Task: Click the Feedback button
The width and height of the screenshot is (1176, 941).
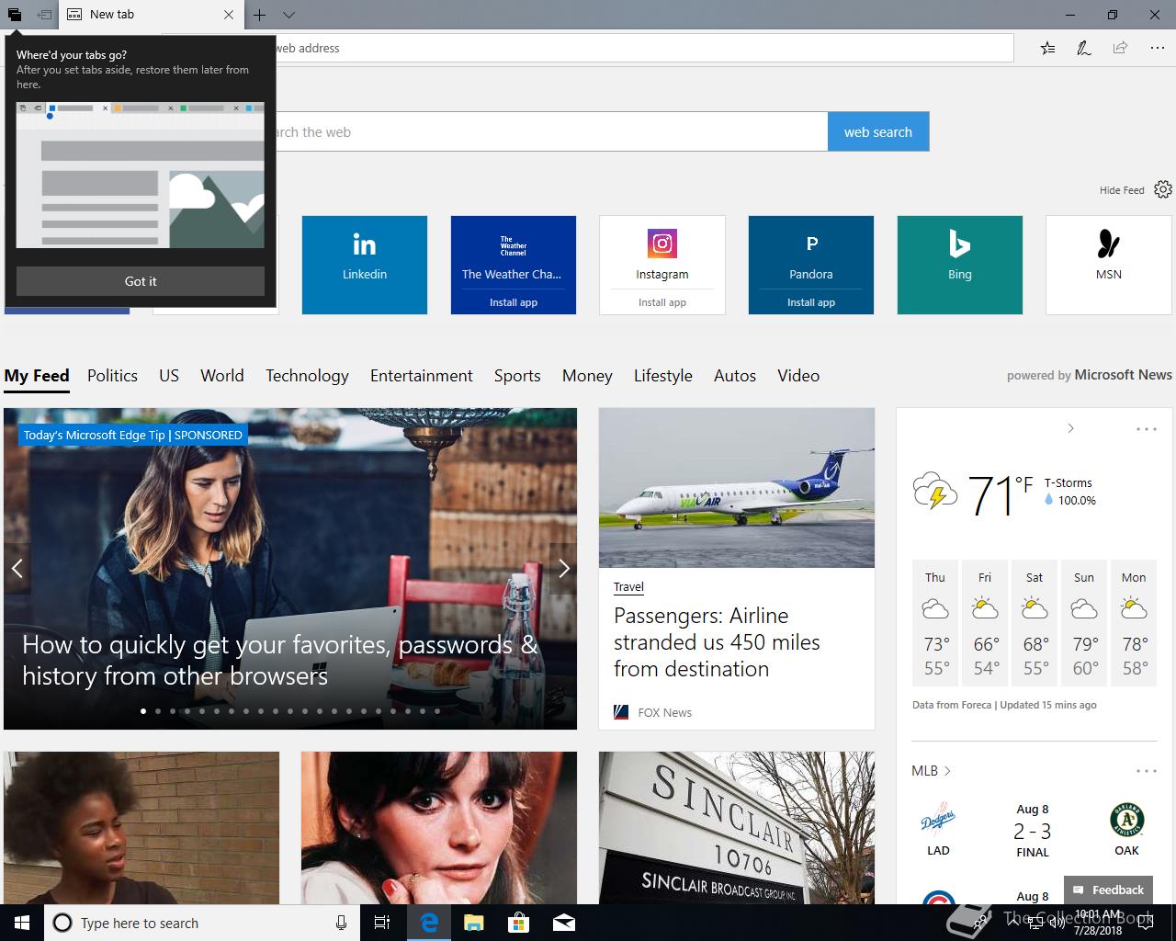Action: point(1109,890)
